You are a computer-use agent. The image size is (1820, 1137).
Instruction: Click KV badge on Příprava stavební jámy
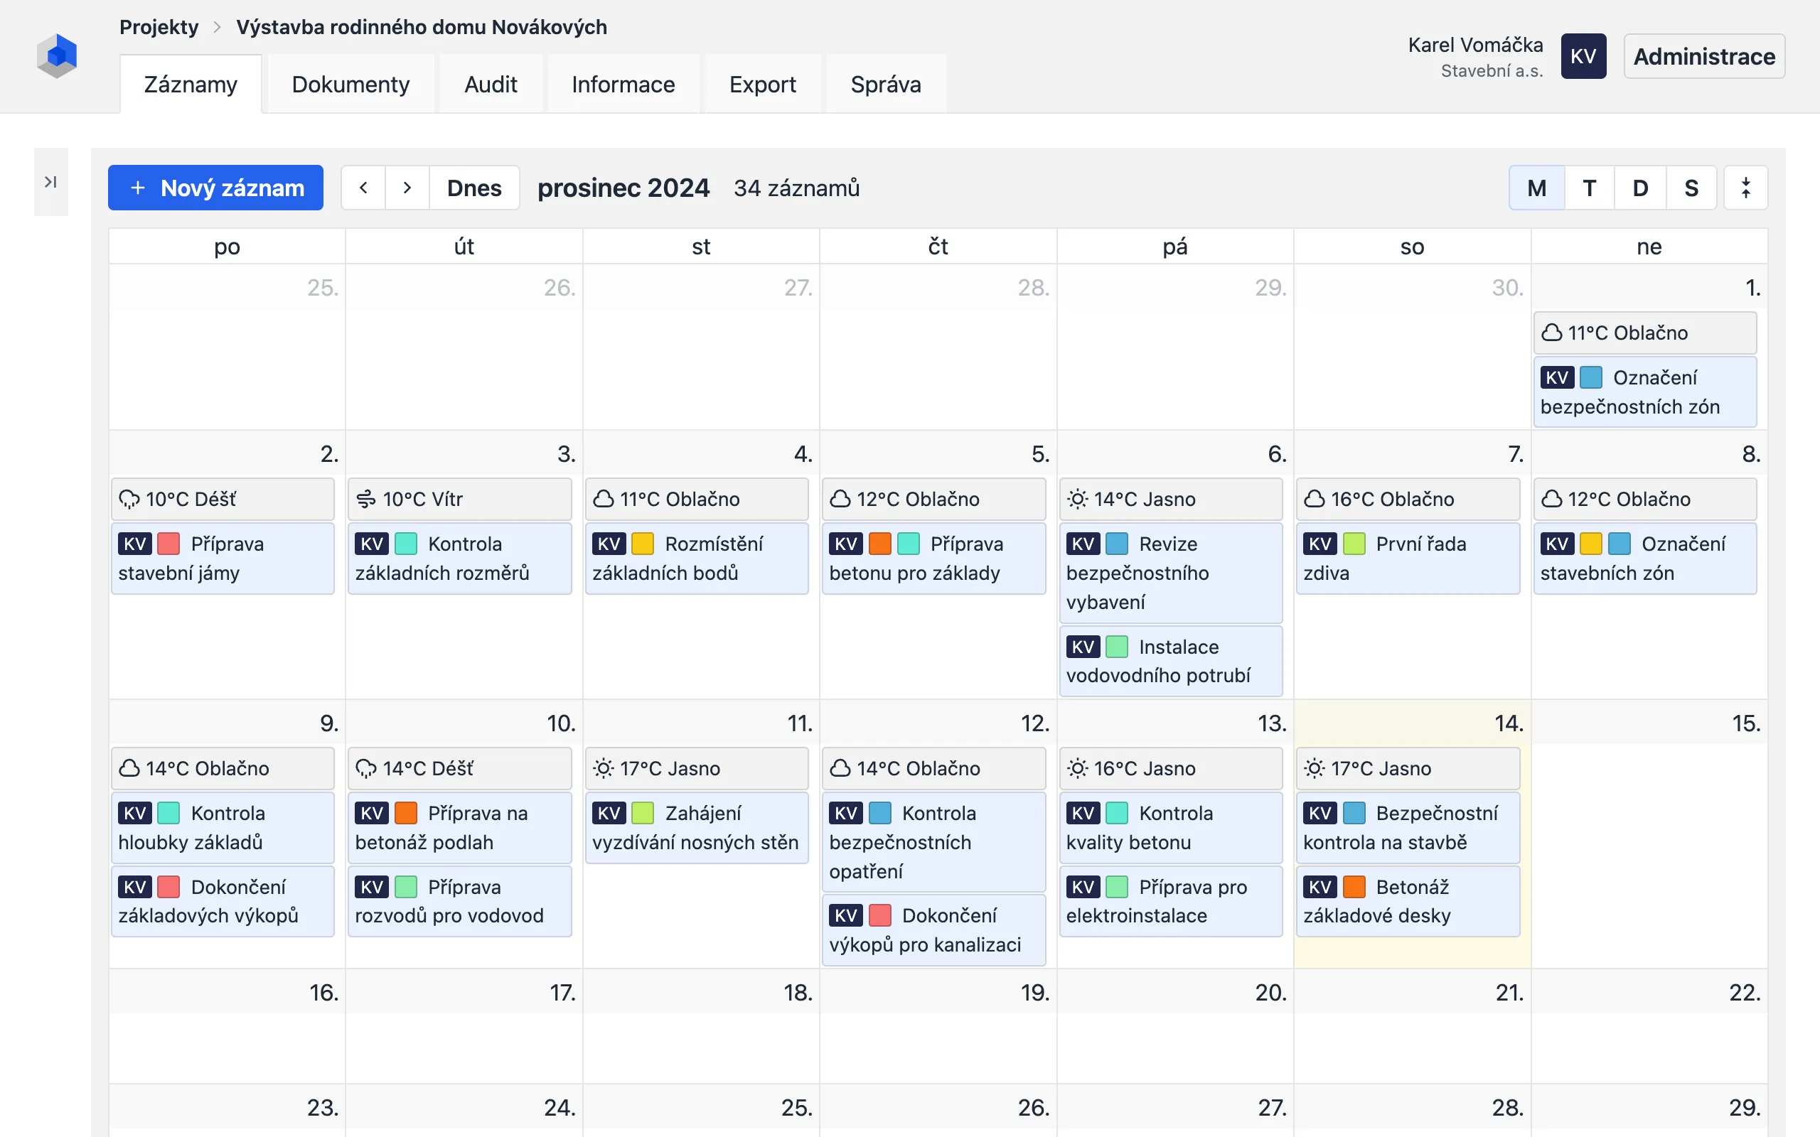[x=135, y=544]
